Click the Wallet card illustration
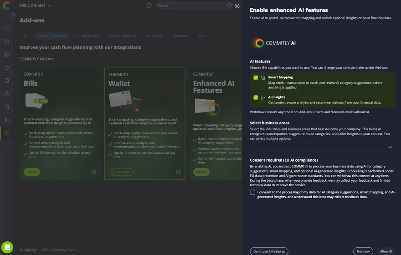Viewport: 401px width, 255px height. point(124,101)
